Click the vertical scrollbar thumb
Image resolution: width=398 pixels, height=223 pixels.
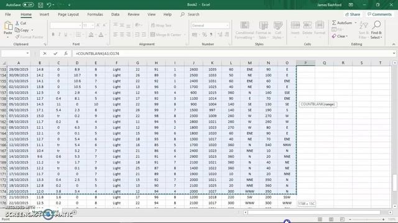coord(395,183)
